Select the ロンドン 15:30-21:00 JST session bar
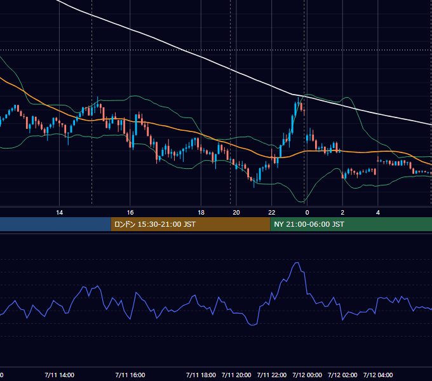Screen dimensions: 432x381 pos(191,224)
